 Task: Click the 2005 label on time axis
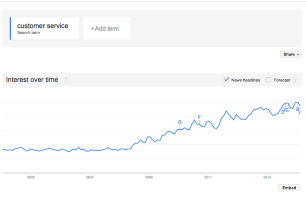(31, 177)
